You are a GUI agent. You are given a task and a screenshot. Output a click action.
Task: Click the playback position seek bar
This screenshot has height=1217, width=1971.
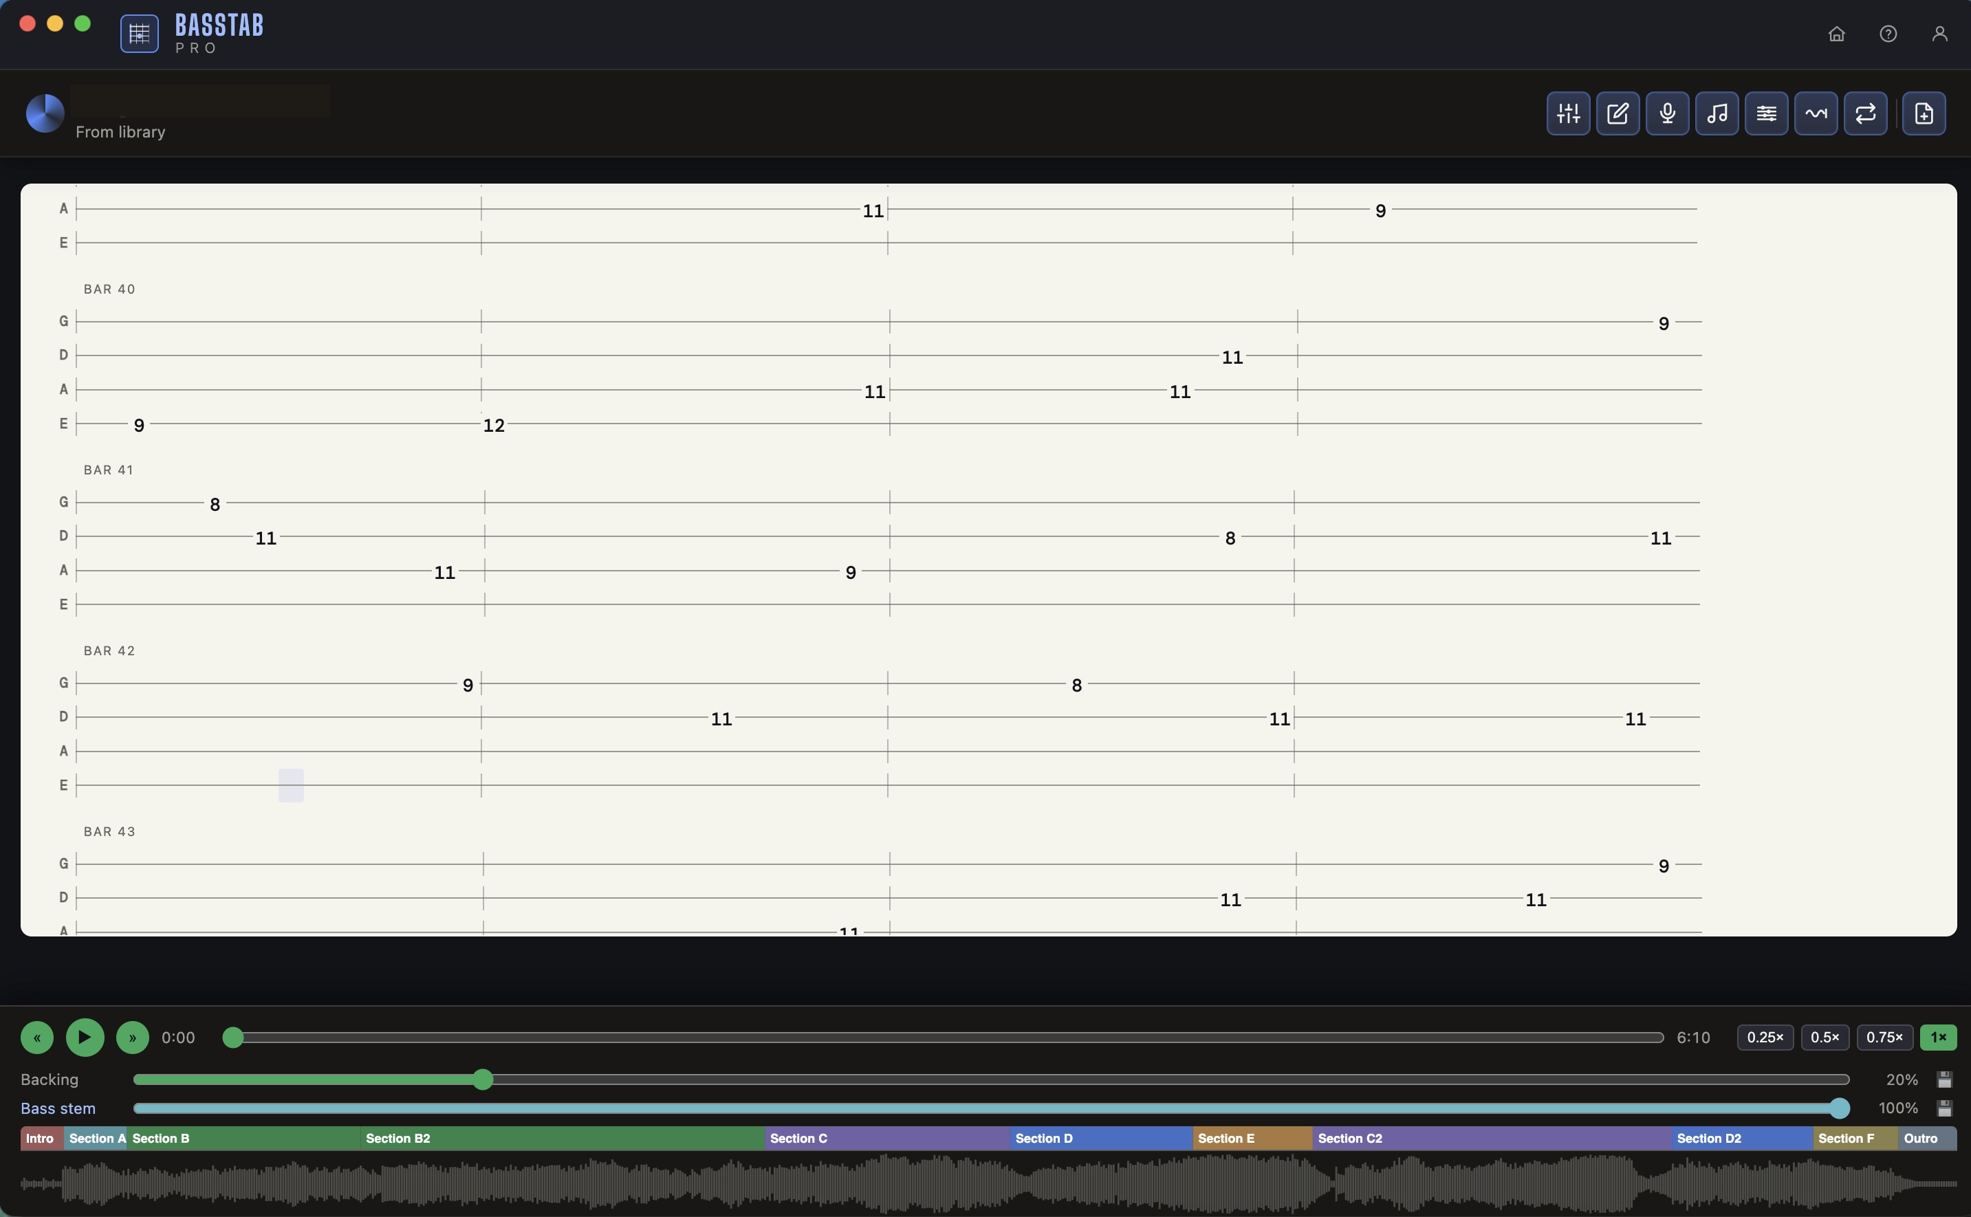pos(944,1038)
